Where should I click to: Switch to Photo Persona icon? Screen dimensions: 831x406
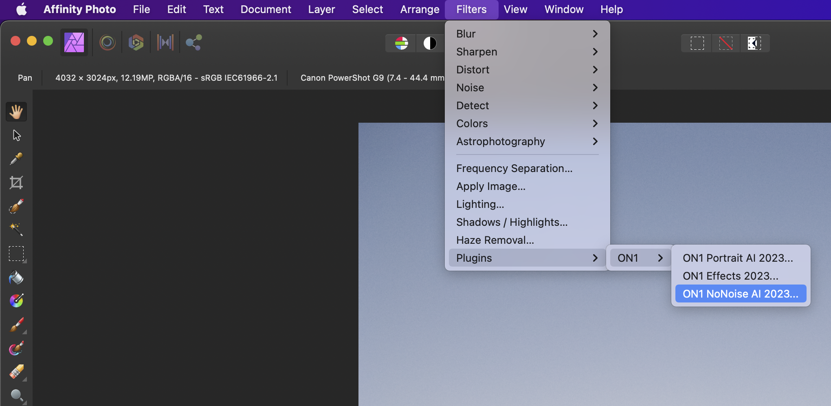pyautogui.click(x=74, y=42)
